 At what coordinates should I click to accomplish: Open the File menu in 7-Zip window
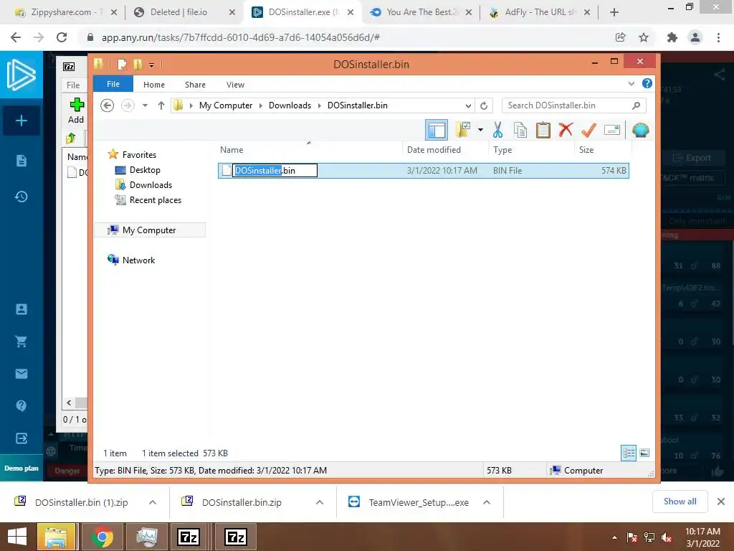coord(73,85)
